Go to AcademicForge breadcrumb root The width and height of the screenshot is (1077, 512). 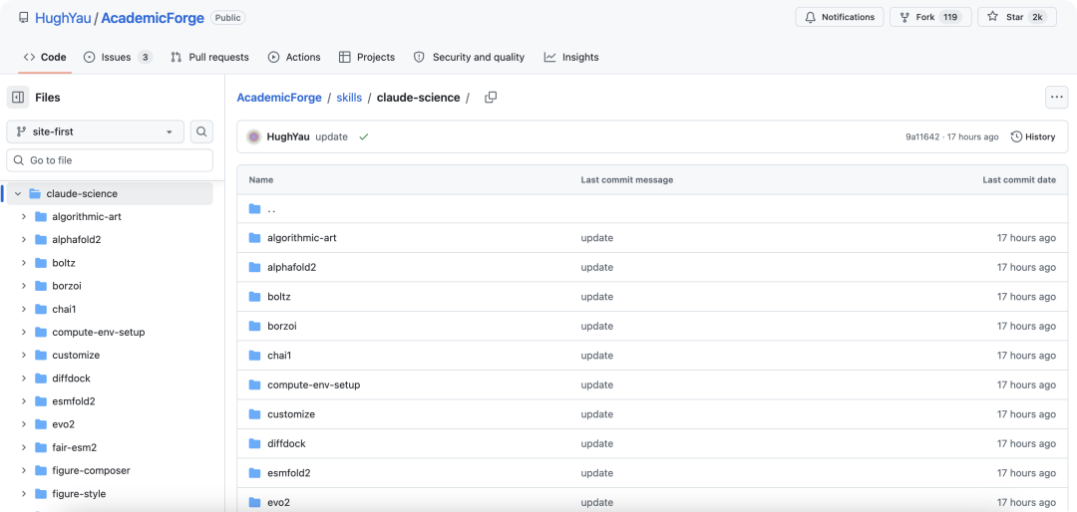pos(279,98)
